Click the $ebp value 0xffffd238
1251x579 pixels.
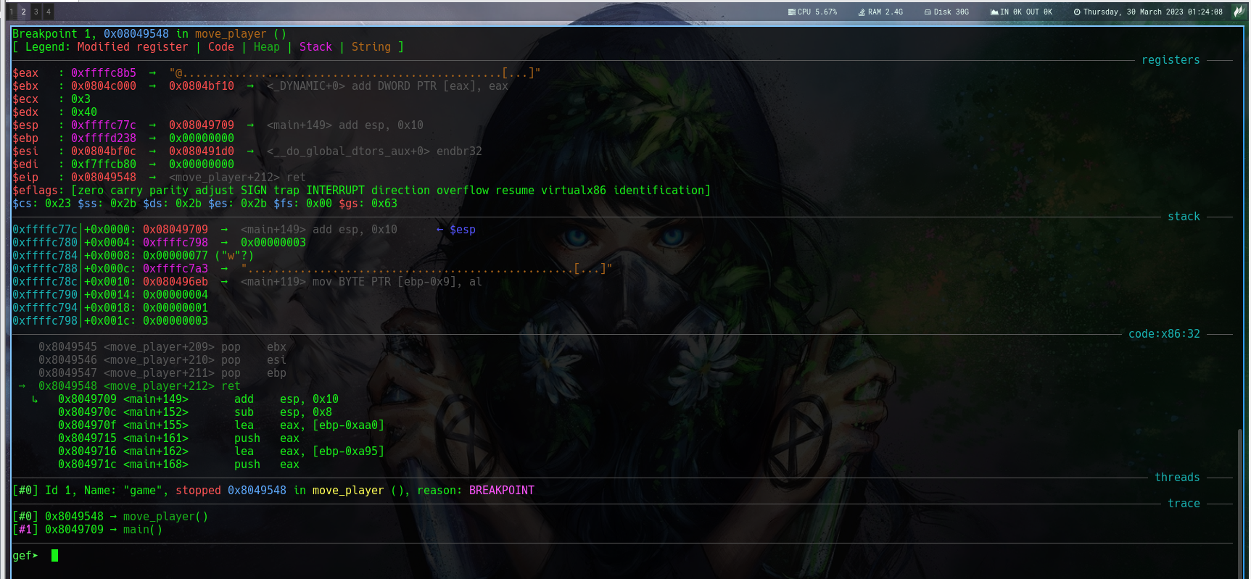tap(104, 138)
